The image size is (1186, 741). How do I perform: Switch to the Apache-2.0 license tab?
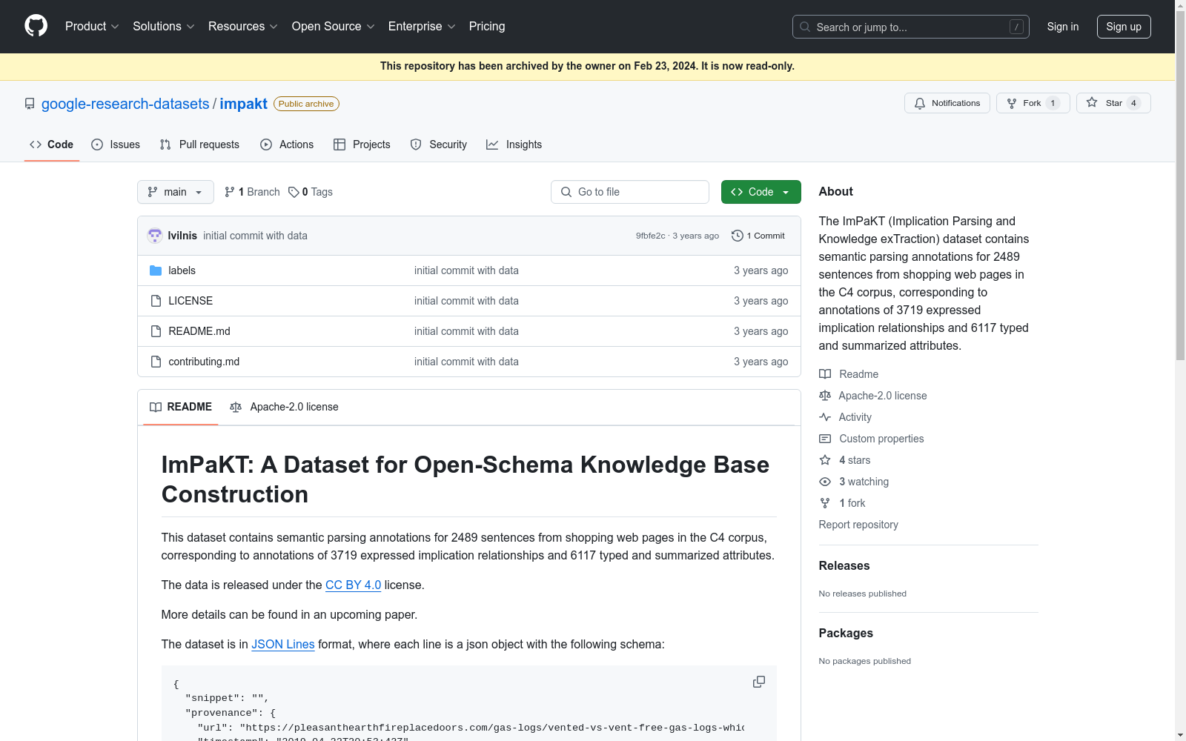[284, 407]
